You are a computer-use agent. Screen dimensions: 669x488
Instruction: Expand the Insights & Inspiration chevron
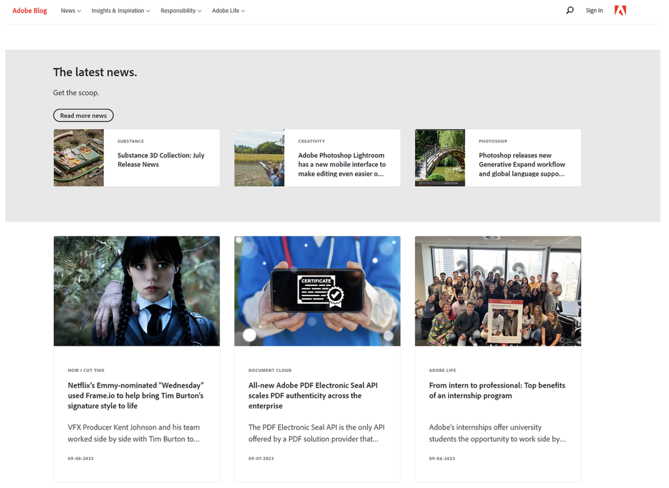(x=148, y=11)
